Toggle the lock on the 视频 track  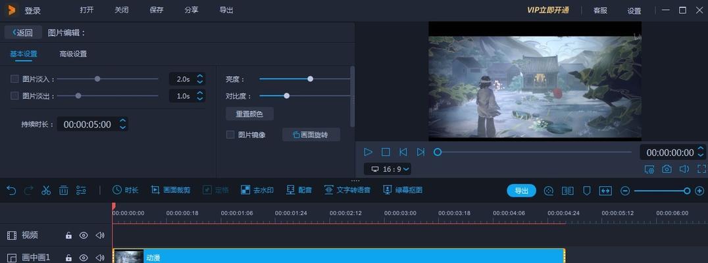click(x=68, y=235)
